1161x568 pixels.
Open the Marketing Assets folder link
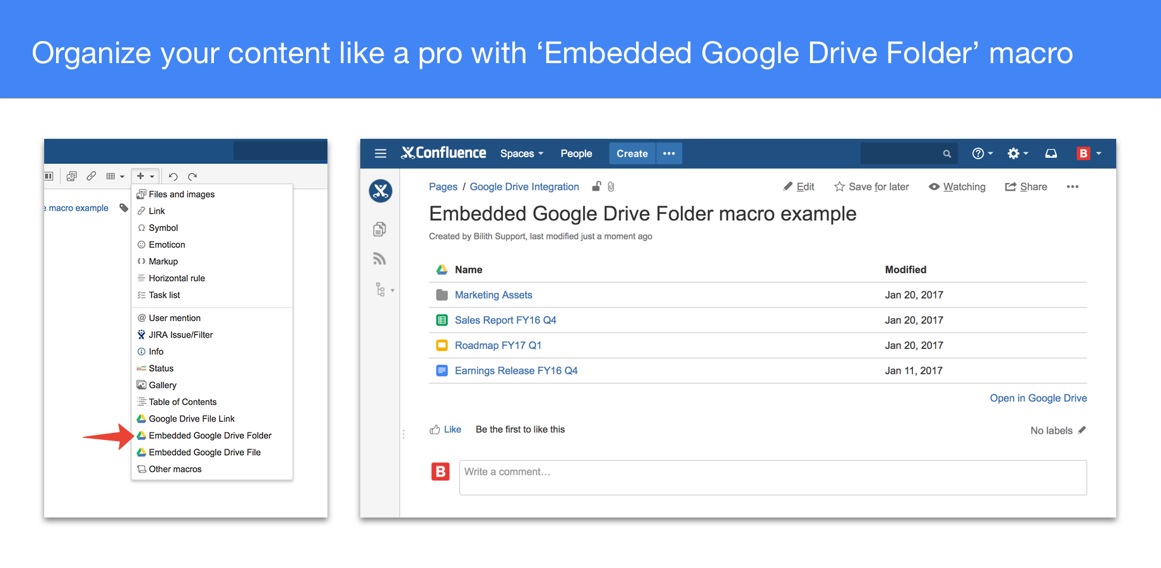pyautogui.click(x=493, y=295)
